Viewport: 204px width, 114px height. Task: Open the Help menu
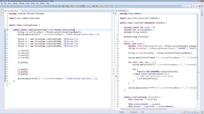(47, 3)
